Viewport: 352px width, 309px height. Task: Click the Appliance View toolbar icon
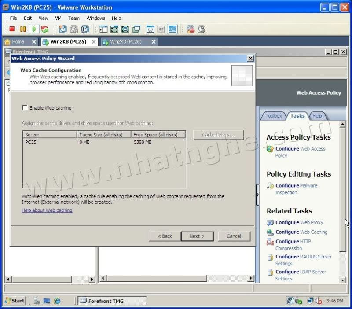161,29
